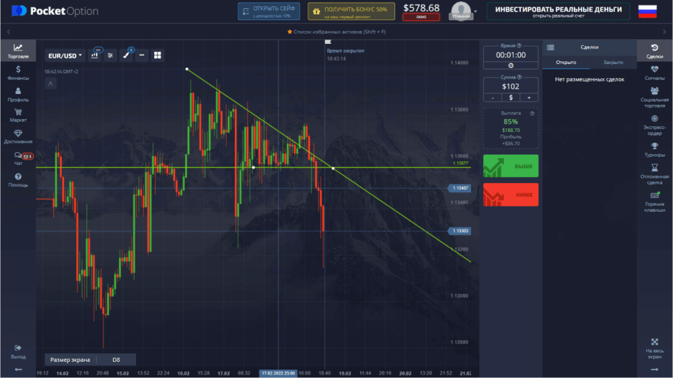Open the account dropdown beside avatar
The image size is (673, 378).
click(x=475, y=11)
